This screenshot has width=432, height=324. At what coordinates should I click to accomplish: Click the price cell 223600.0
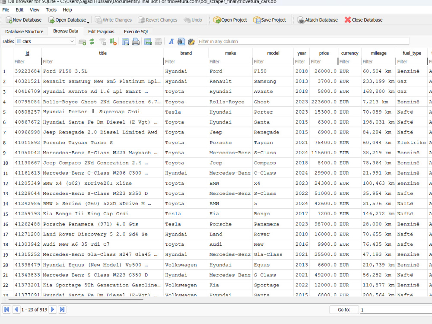point(324,102)
